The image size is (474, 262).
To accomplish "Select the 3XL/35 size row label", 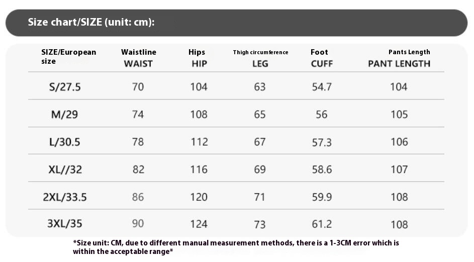I will [x=65, y=224].
